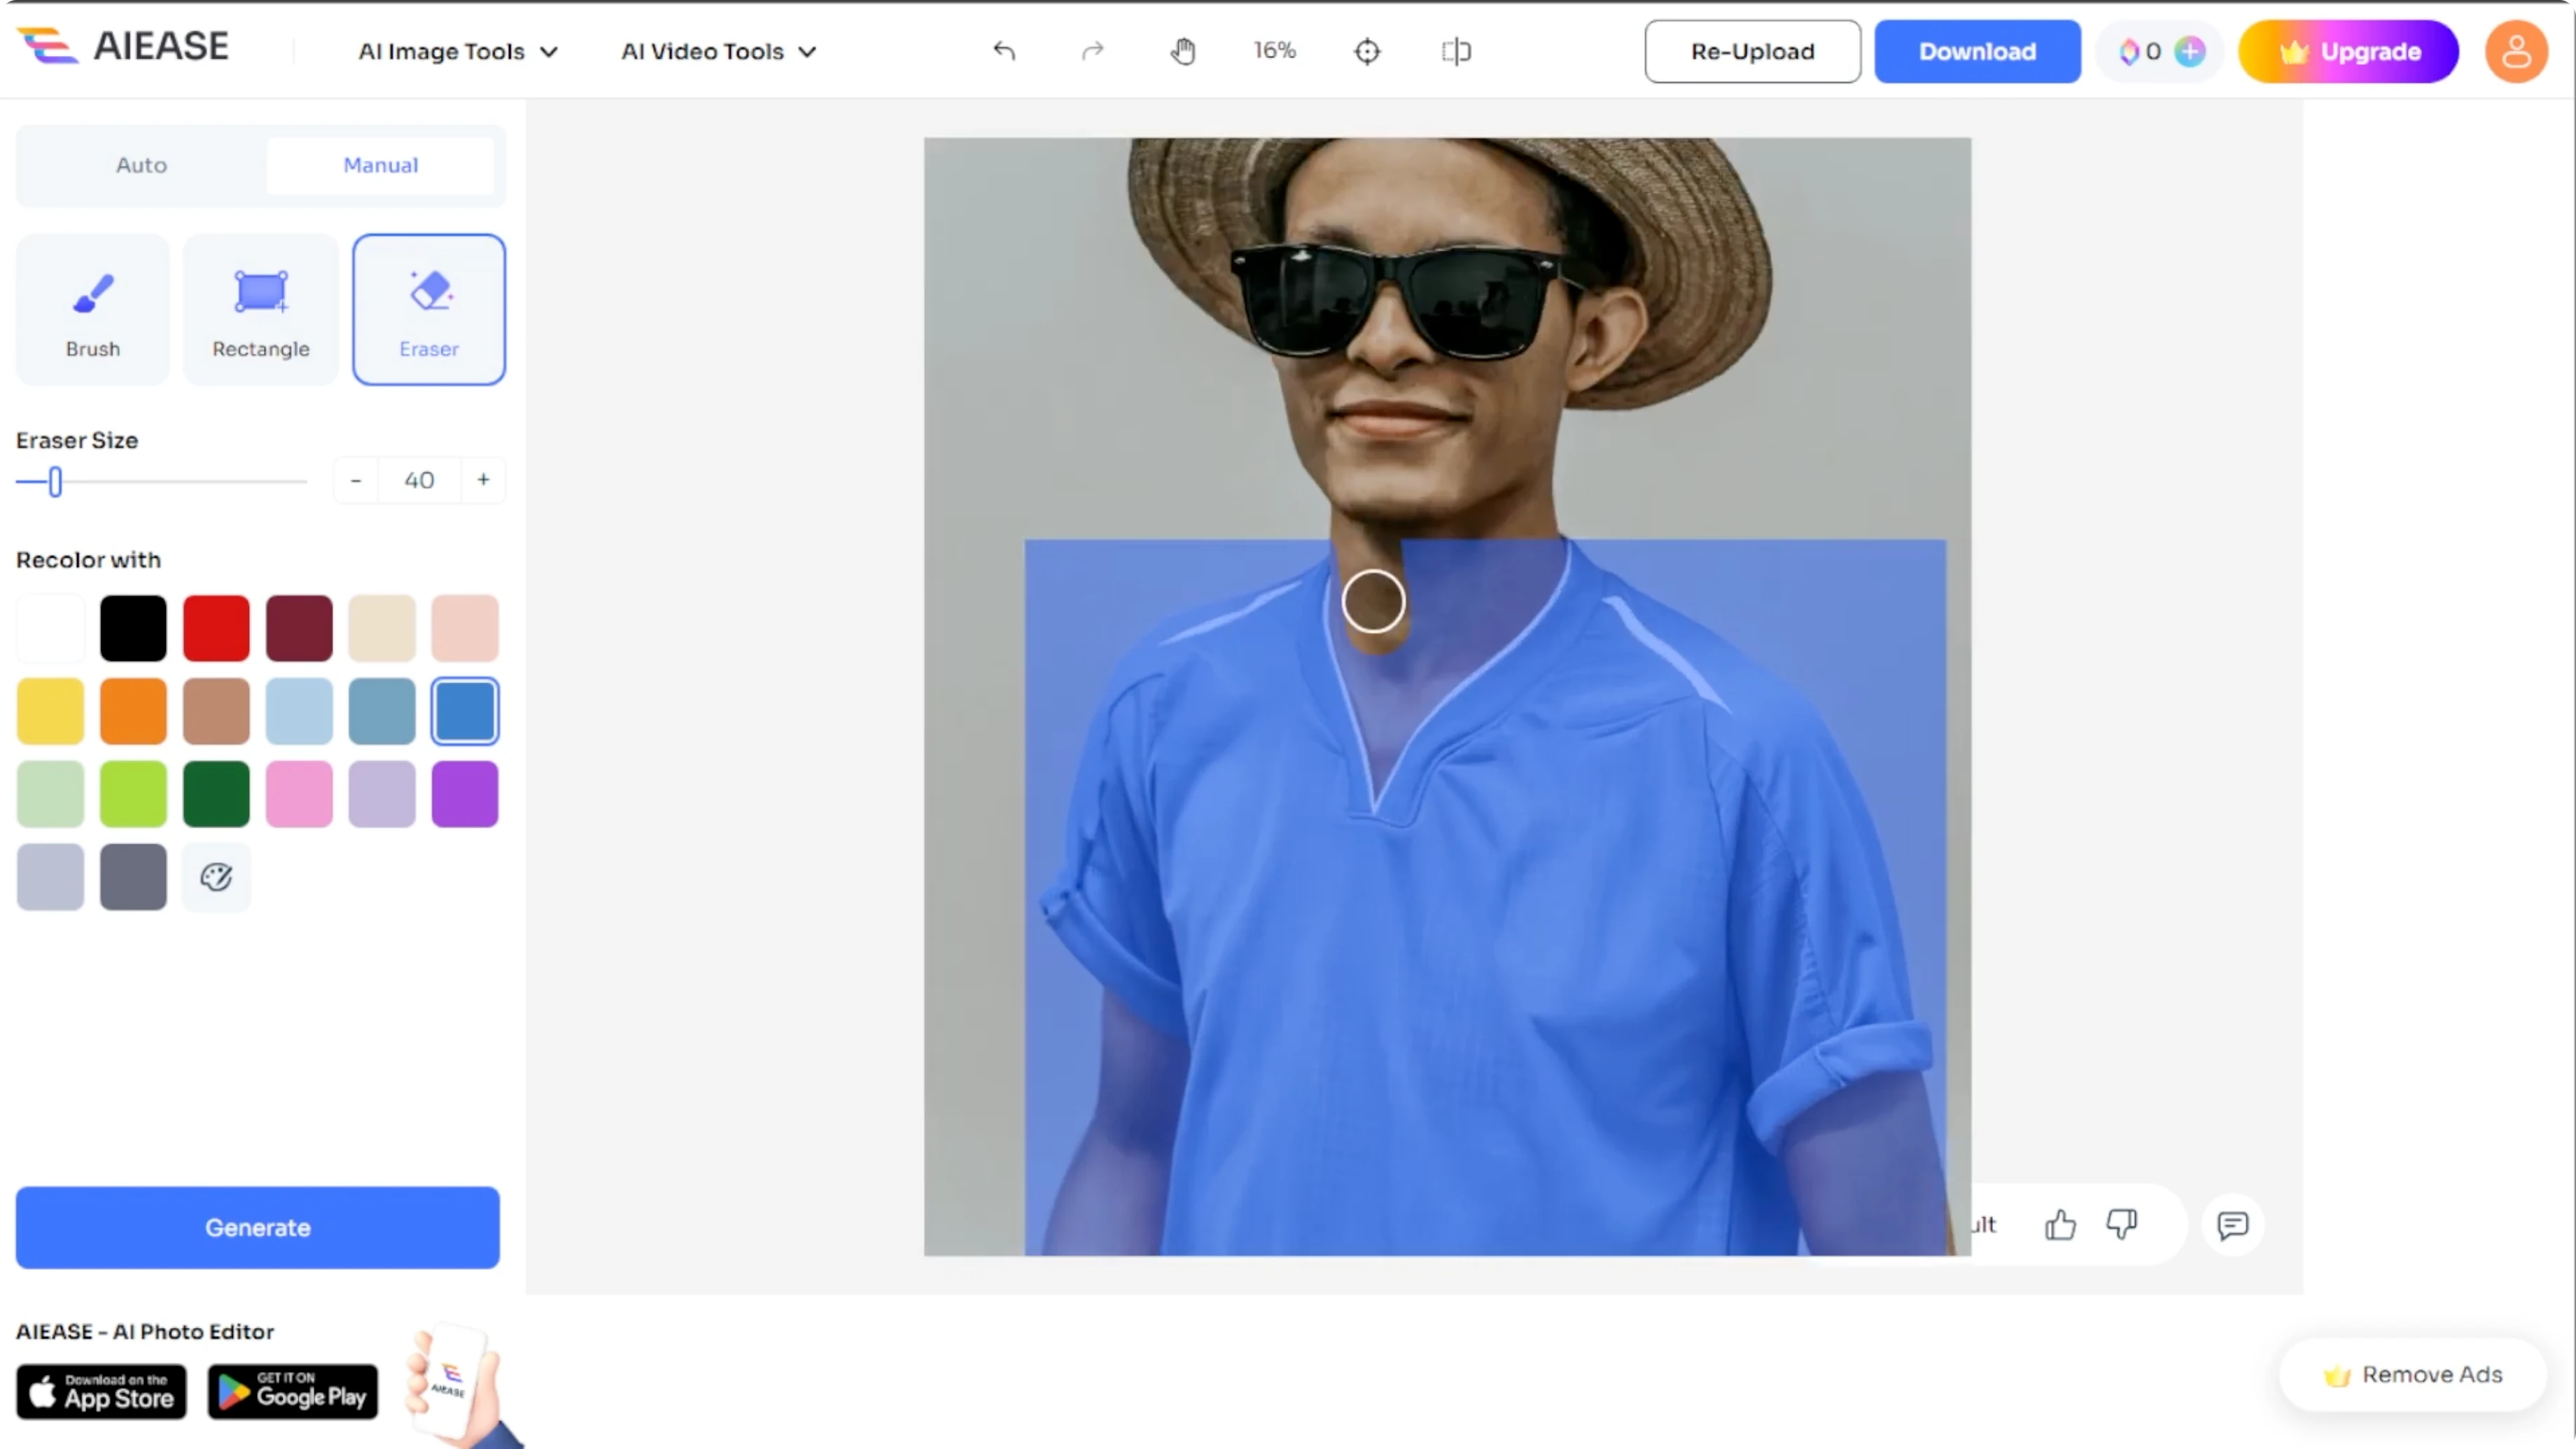Click the 16% zoom level indicator
Viewport: 2576px width, 1449px height.
(x=1275, y=51)
